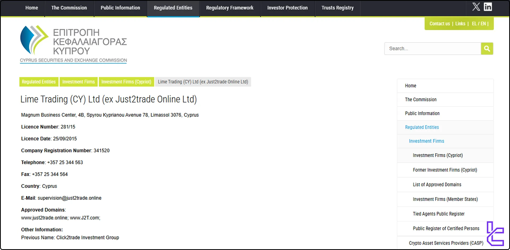The image size is (510, 250).
Task: Open Tied Agents Public Register
Action: pos(445,214)
